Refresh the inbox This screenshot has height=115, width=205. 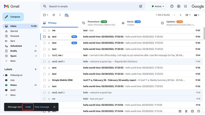coord(54,15)
